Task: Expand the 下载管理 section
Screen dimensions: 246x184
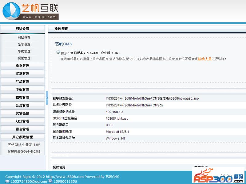Action: coord(22,90)
